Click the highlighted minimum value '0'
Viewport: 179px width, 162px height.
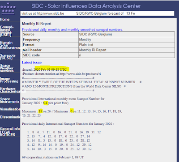click(x=71, y=111)
